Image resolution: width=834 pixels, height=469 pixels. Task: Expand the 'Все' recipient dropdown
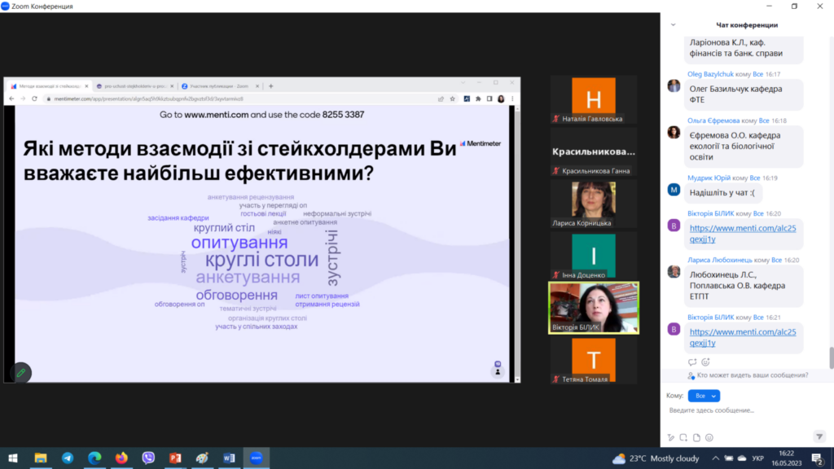tap(704, 396)
